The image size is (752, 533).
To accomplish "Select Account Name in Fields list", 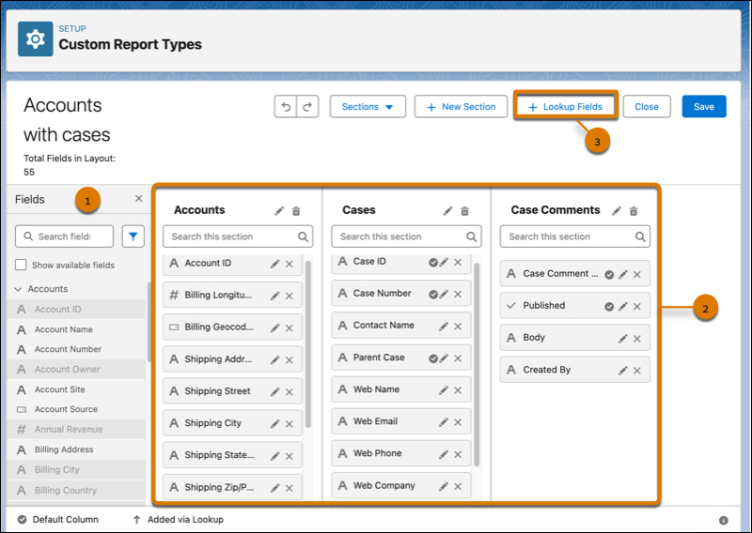I will pyautogui.click(x=63, y=329).
